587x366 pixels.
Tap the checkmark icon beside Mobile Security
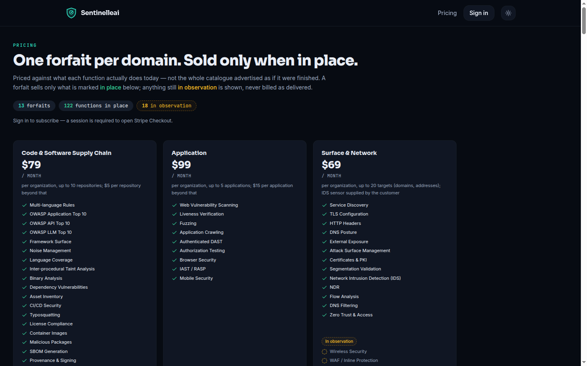[174, 279]
